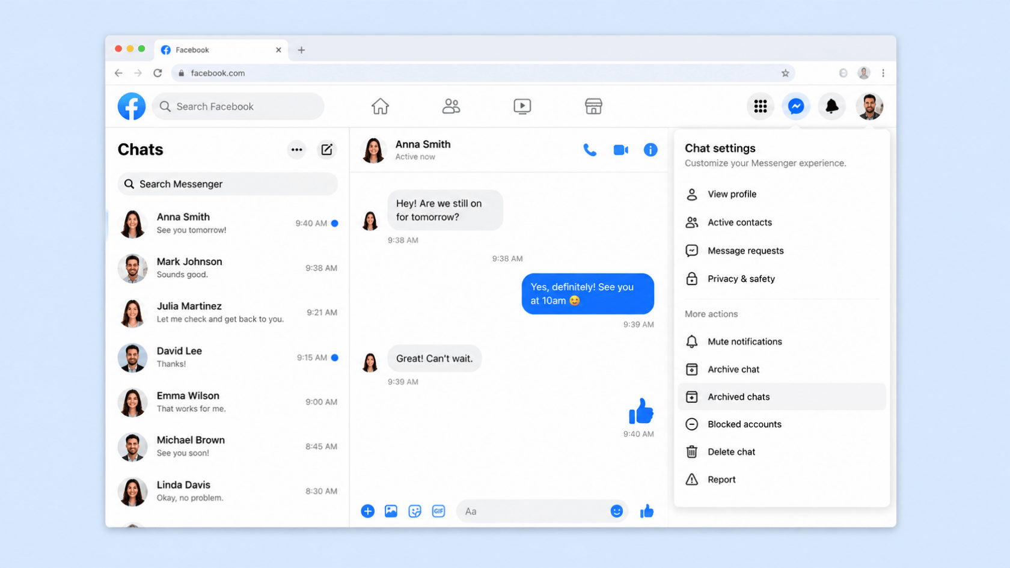Screen dimensions: 1010x568
Task: Open the David Lee conversation
Action: [x=227, y=357]
